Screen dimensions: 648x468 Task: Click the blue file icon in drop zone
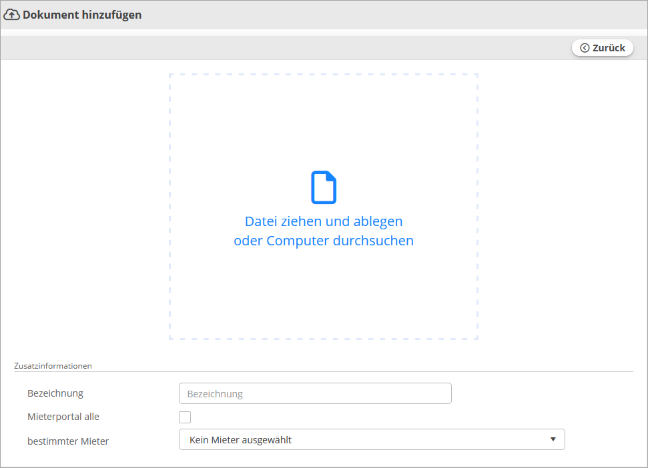coord(324,187)
